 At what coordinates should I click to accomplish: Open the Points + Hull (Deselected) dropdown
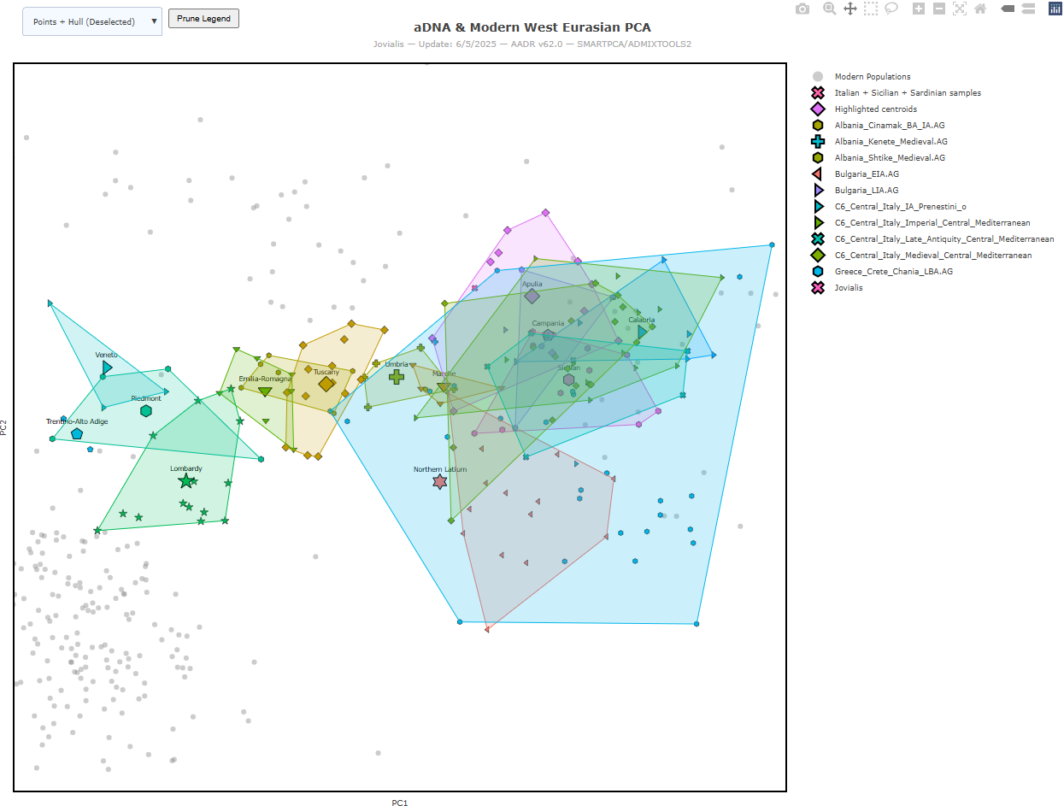pyautogui.click(x=92, y=21)
